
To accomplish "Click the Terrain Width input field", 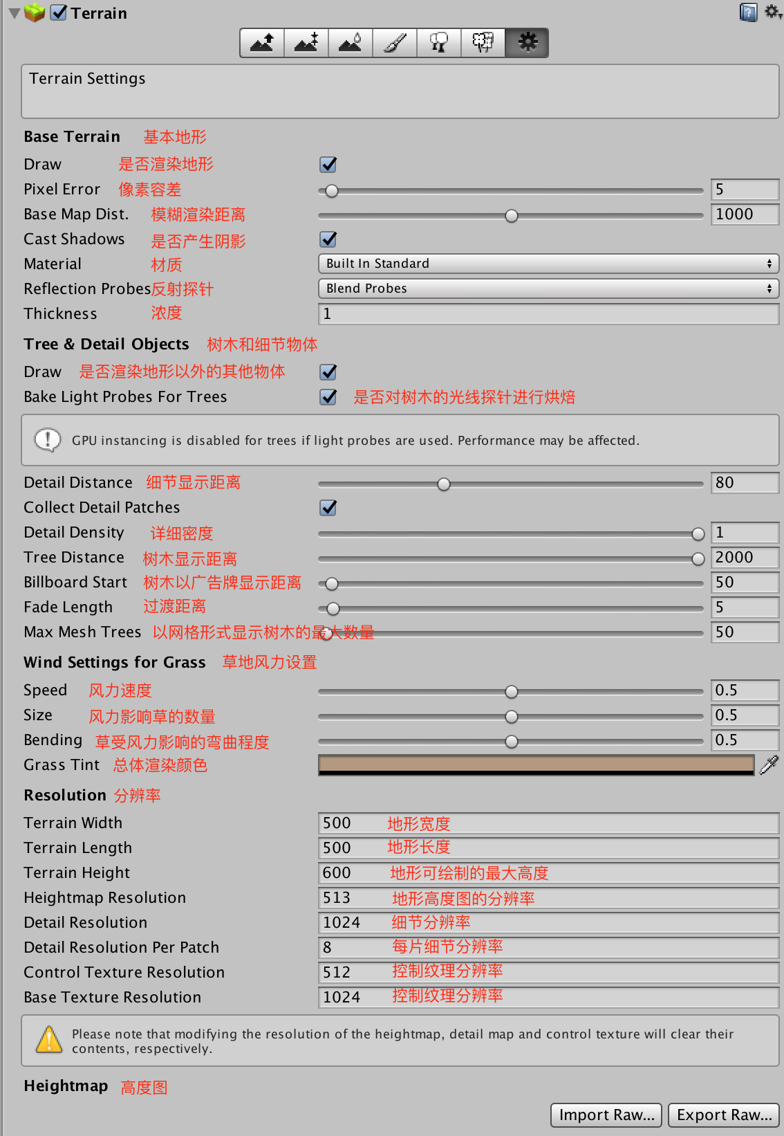I will (548, 823).
